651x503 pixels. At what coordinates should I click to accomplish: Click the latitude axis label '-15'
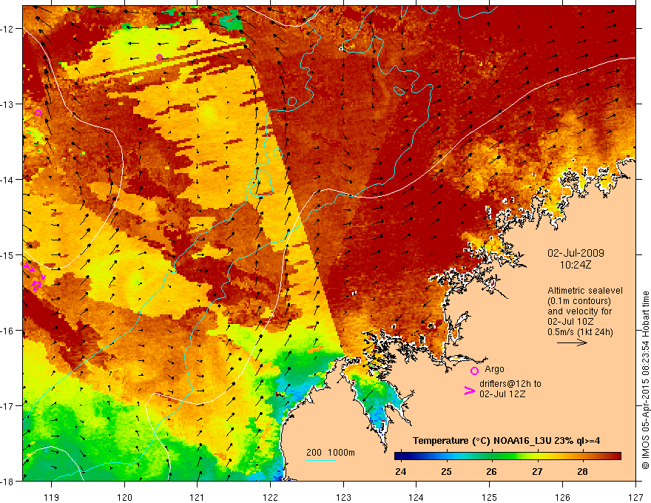(7, 254)
